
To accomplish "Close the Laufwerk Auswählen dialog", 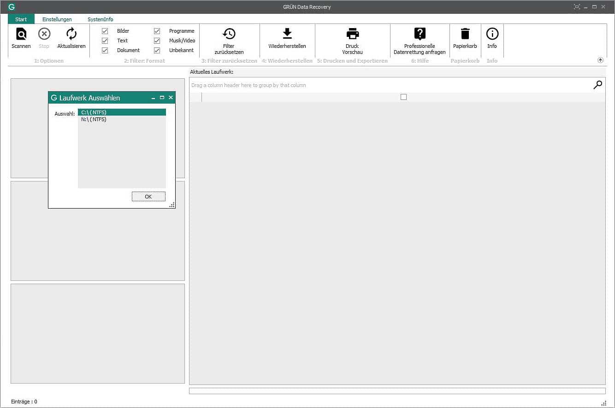I will pyautogui.click(x=171, y=98).
